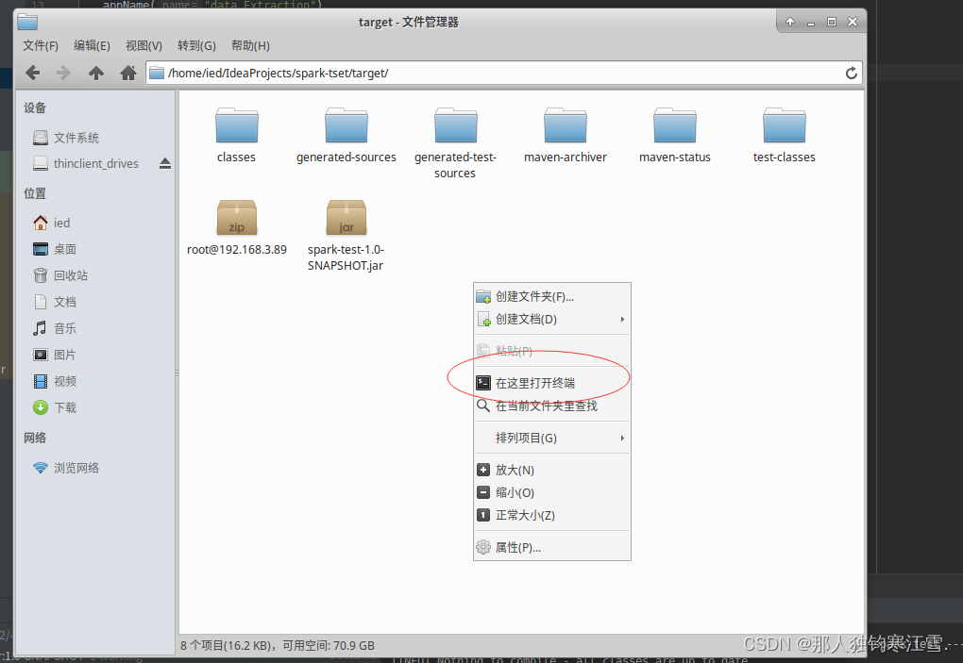
Task: Open the 文件(F) menu
Action: tap(41, 45)
